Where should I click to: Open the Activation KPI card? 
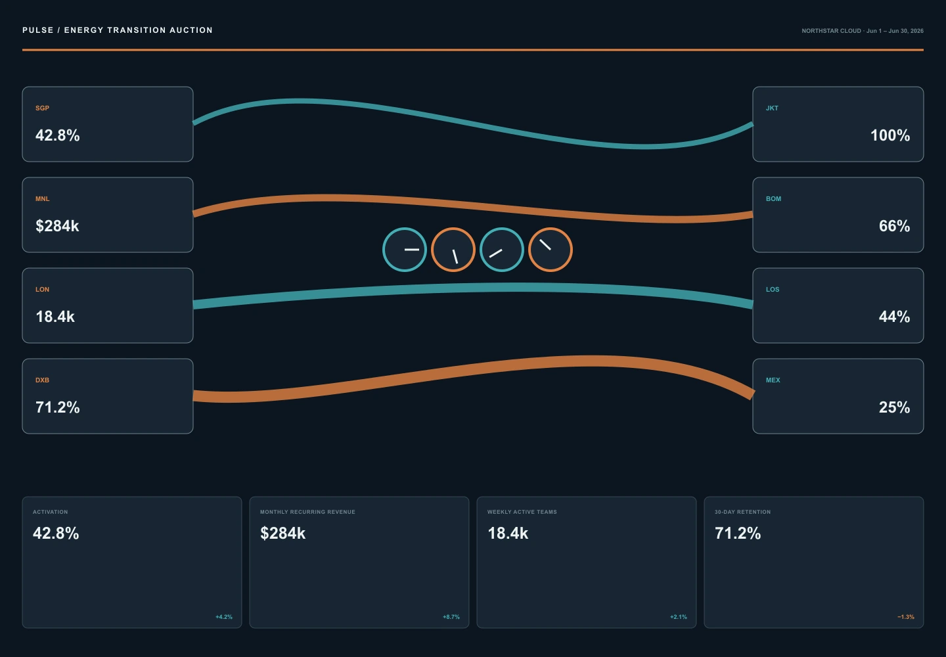(x=132, y=562)
